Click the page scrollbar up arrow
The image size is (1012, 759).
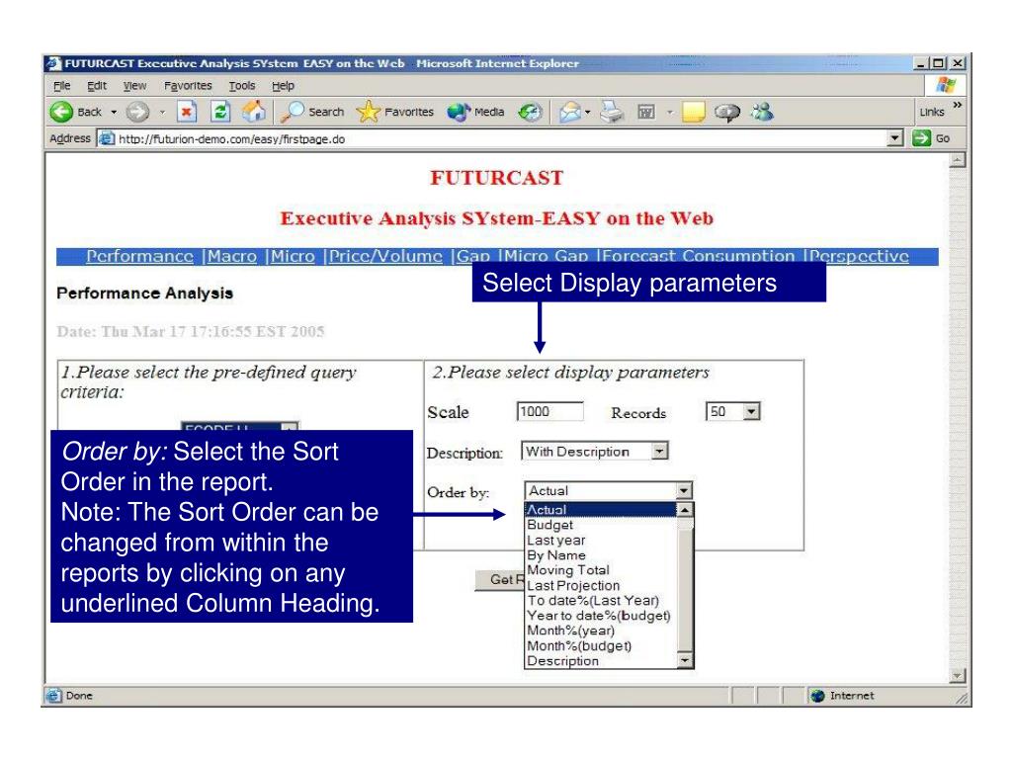tap(958, 159)
